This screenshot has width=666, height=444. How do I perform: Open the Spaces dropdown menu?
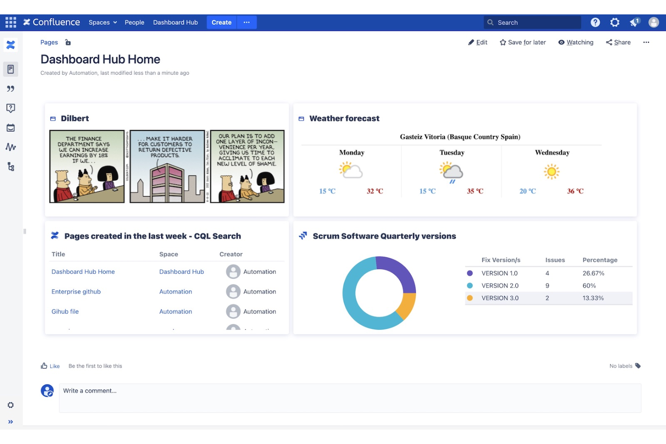103,22
